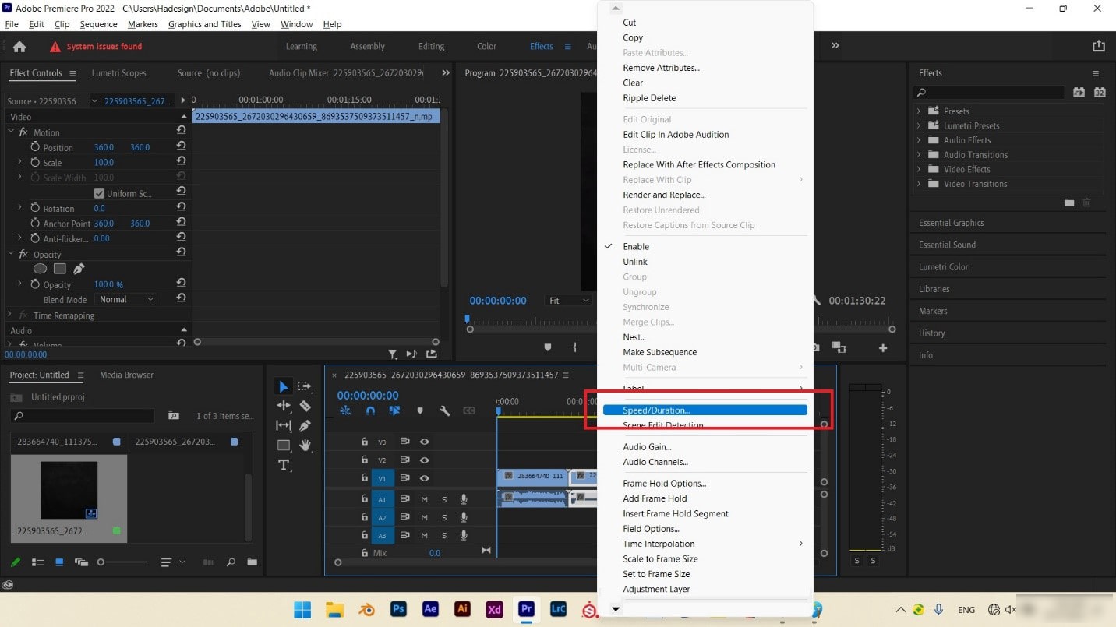Image resolution: width=1116 pixels, height=627 pixels.
Task: Click the Export share icon at top right
Action: click(x=1099, y=46)
